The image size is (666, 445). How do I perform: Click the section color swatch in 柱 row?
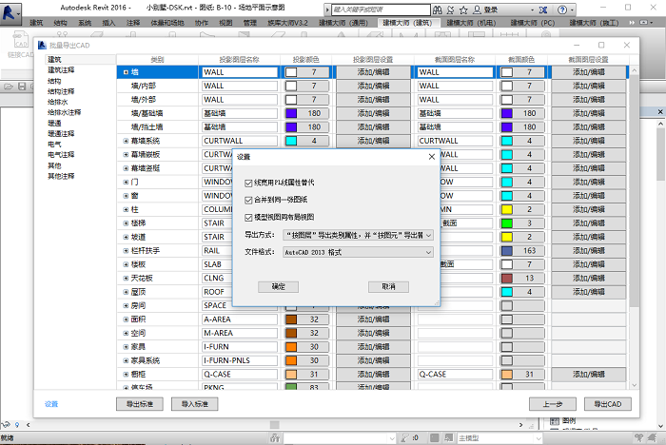(x=507, y=209)
